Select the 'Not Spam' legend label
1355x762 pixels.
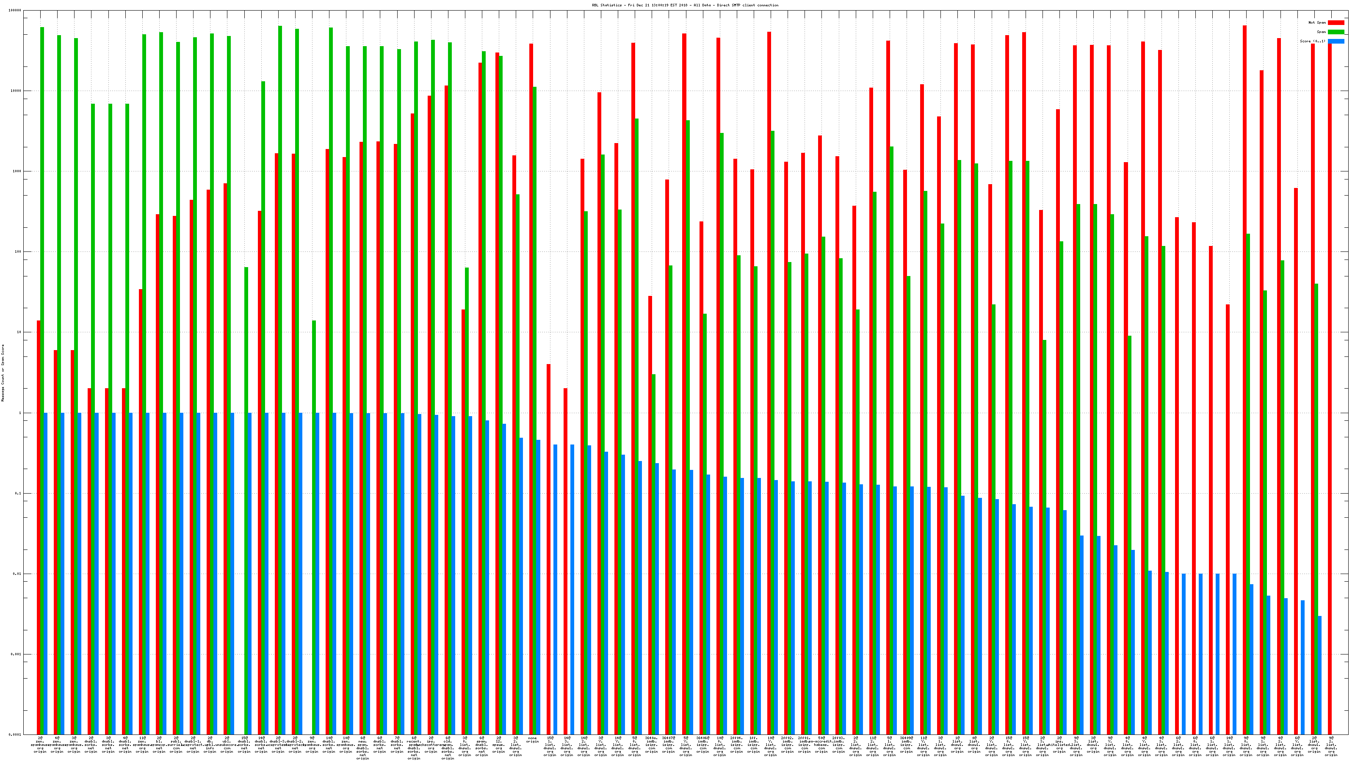(x=1317, y=22)
